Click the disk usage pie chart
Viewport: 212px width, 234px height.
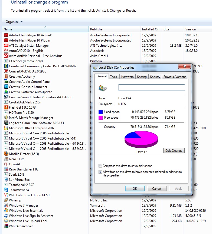(x=141, y=139)
